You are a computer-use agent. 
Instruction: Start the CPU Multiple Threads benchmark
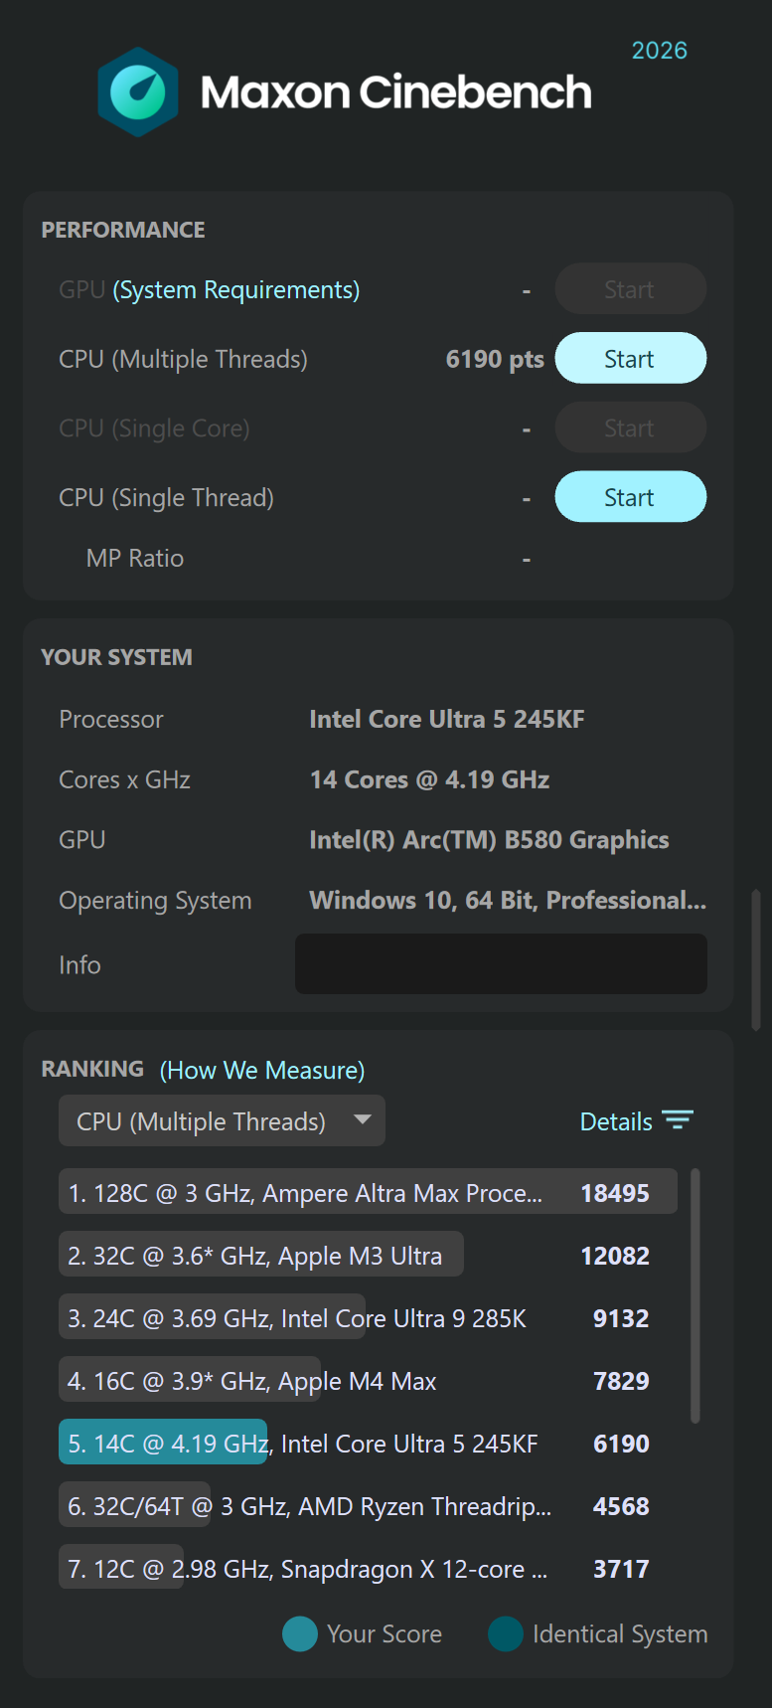630,359
